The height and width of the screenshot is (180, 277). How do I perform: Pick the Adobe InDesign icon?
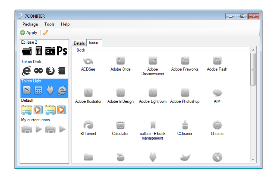tap(121, 93)
